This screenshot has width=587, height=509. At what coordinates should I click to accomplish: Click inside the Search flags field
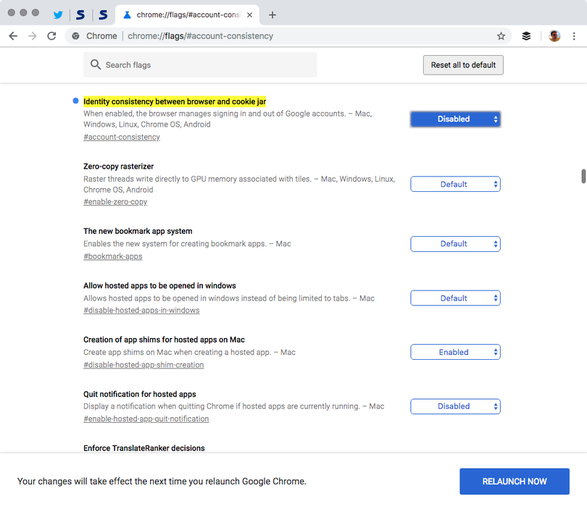coord(199,64)
